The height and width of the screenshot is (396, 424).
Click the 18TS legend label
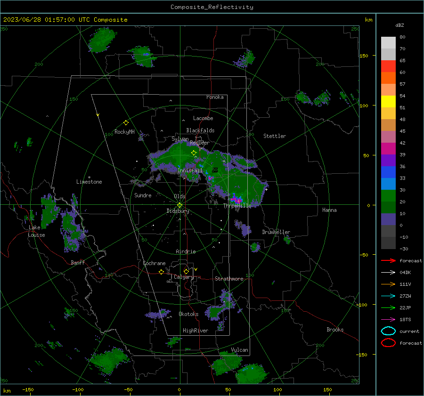point(405,320)
